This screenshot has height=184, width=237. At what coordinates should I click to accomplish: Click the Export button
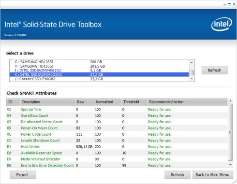click(22, 175)
